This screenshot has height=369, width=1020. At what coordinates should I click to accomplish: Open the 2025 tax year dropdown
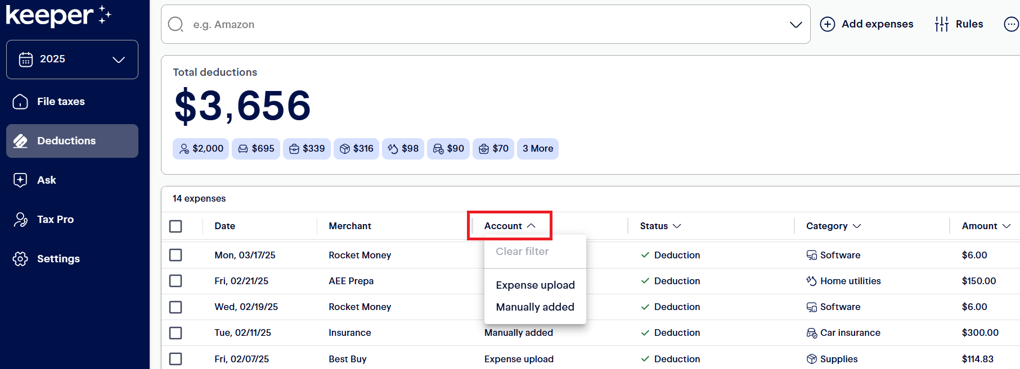pyautogui.click(x=72, y=60)
